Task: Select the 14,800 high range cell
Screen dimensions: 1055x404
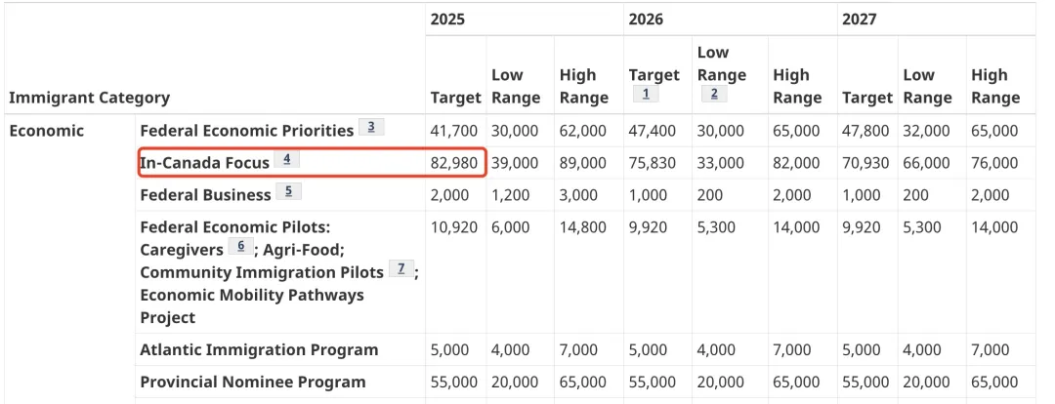Action: tap(583, 227)
